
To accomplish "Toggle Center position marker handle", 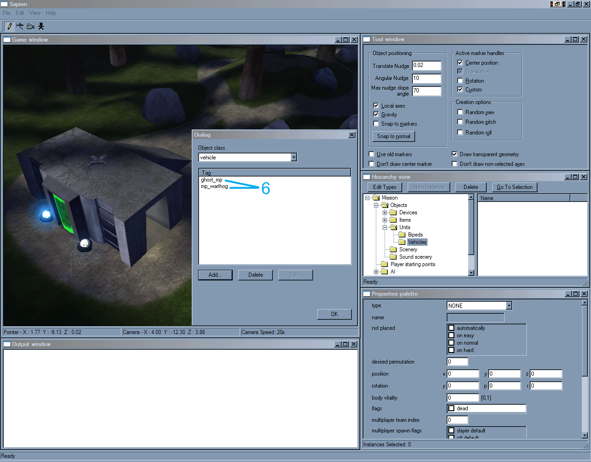I will (460, 62).
